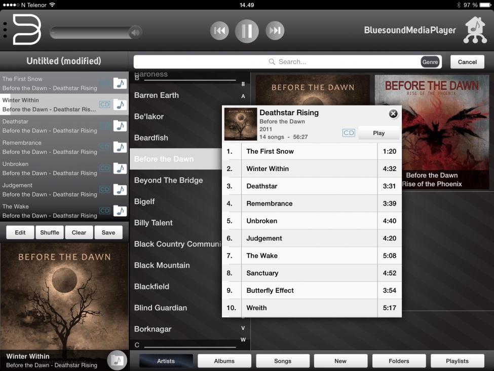Switch to the Songs tab
This screenshot has height=371, width=494.
click(x=283, y=361)
